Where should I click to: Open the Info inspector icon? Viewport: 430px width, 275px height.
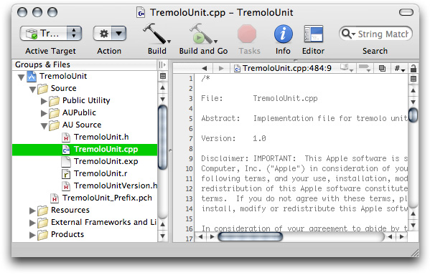point(284,34)
